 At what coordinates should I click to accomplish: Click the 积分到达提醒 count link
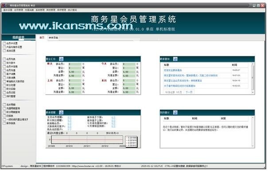70,120
